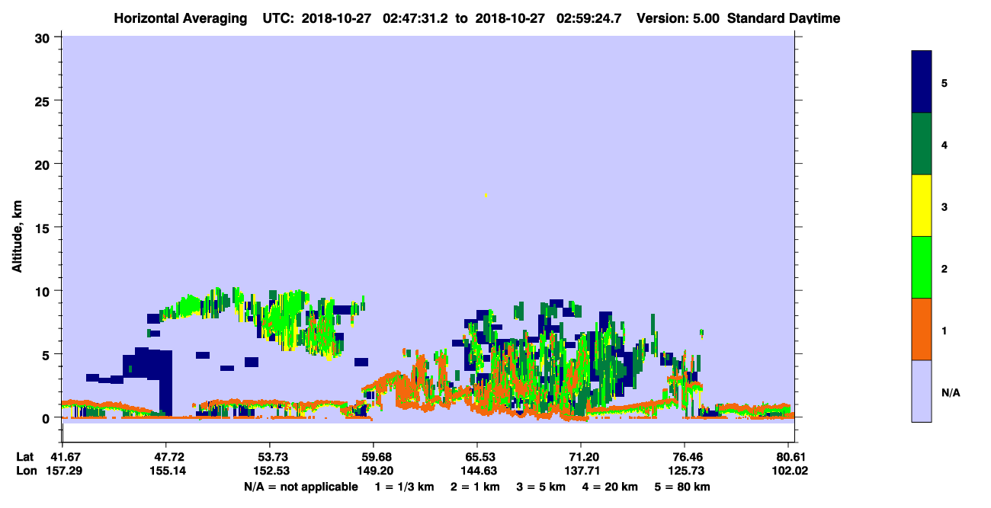Screen dimensions: 991x508
Task: Click the 'Lat' row label
Action: click(x=24, y=456)
